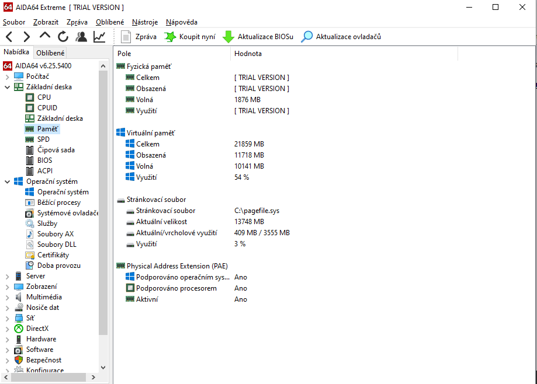Select the CPUID item icon
The height and width of the screenshot is (384, 537).
click(30, 108)
